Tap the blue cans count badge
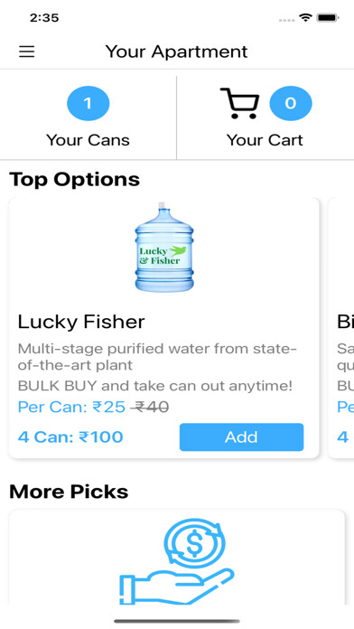The height and width of the screenshot is (629, 354). click(x=88, y=104)
